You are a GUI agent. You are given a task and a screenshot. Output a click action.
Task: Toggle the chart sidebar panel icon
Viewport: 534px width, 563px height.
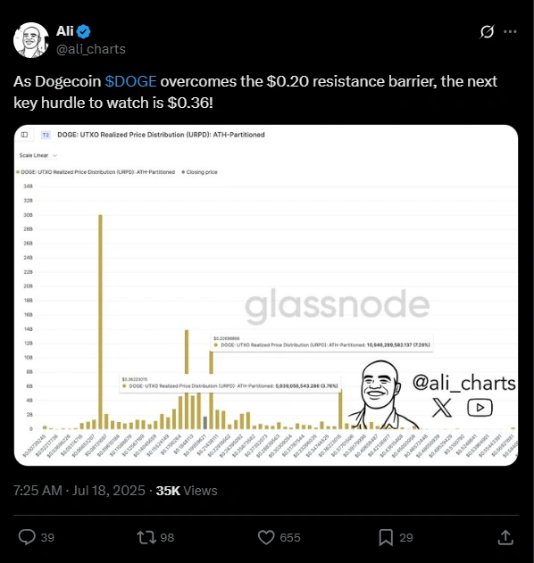click(x=24, y=135)
